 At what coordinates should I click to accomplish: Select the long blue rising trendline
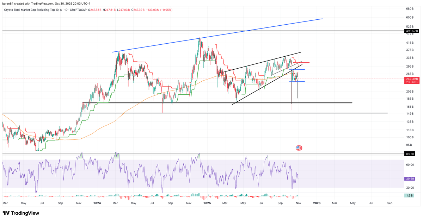pos(217,35)
